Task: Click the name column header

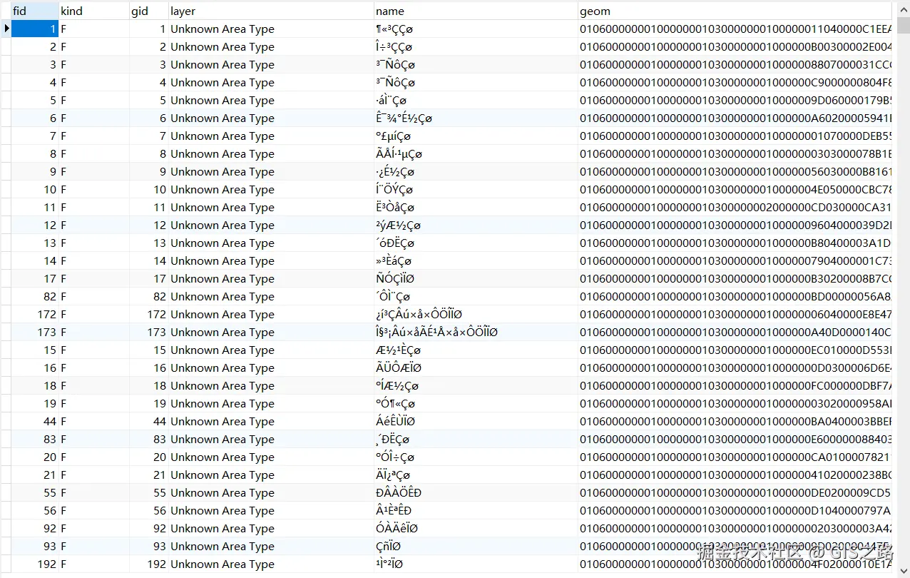Action: coord(476,11)
